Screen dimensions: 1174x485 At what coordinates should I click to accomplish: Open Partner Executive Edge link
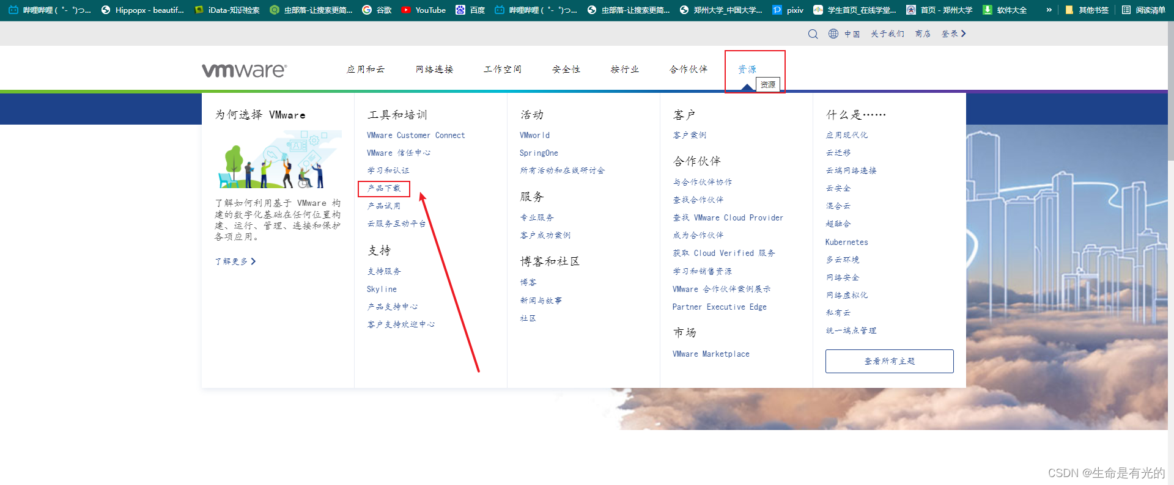coord(720,307)
